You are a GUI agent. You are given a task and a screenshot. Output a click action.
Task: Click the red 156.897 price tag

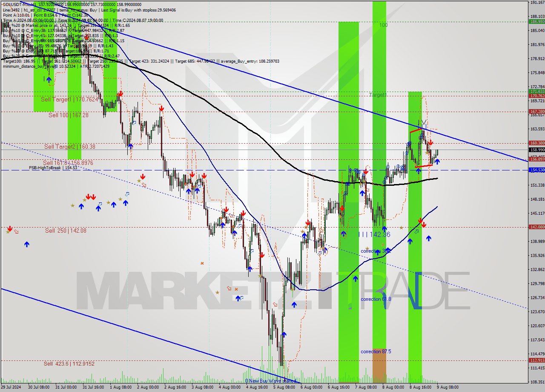[x=537, y=159]
